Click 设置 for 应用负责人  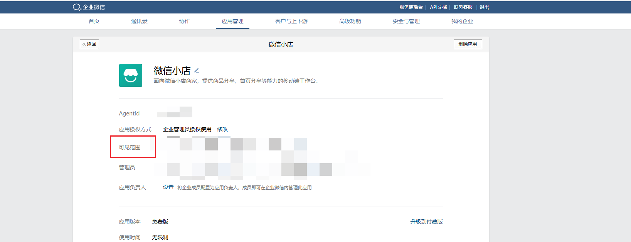pyautogui.click(x=168, y=187)
